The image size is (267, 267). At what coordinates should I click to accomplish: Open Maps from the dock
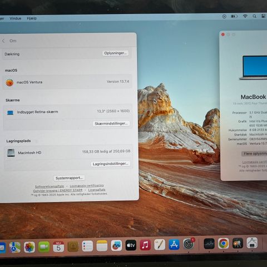point(15,247)
